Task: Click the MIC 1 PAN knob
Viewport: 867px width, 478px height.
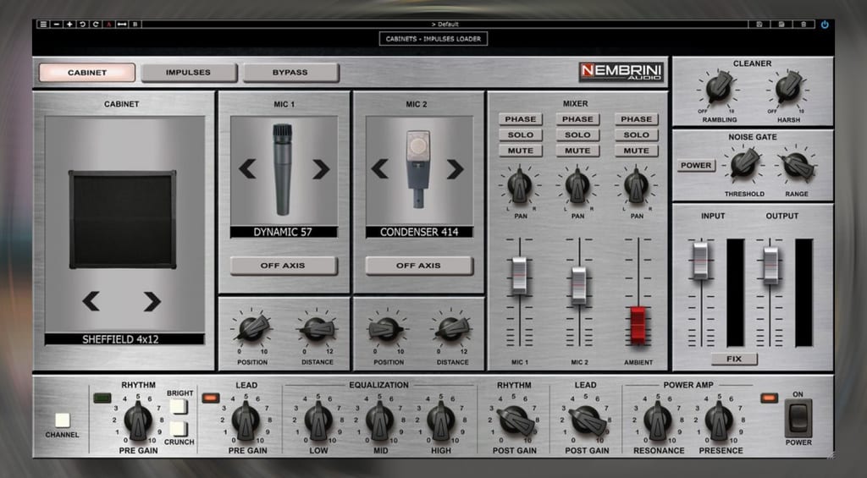Action: [520, 185]
